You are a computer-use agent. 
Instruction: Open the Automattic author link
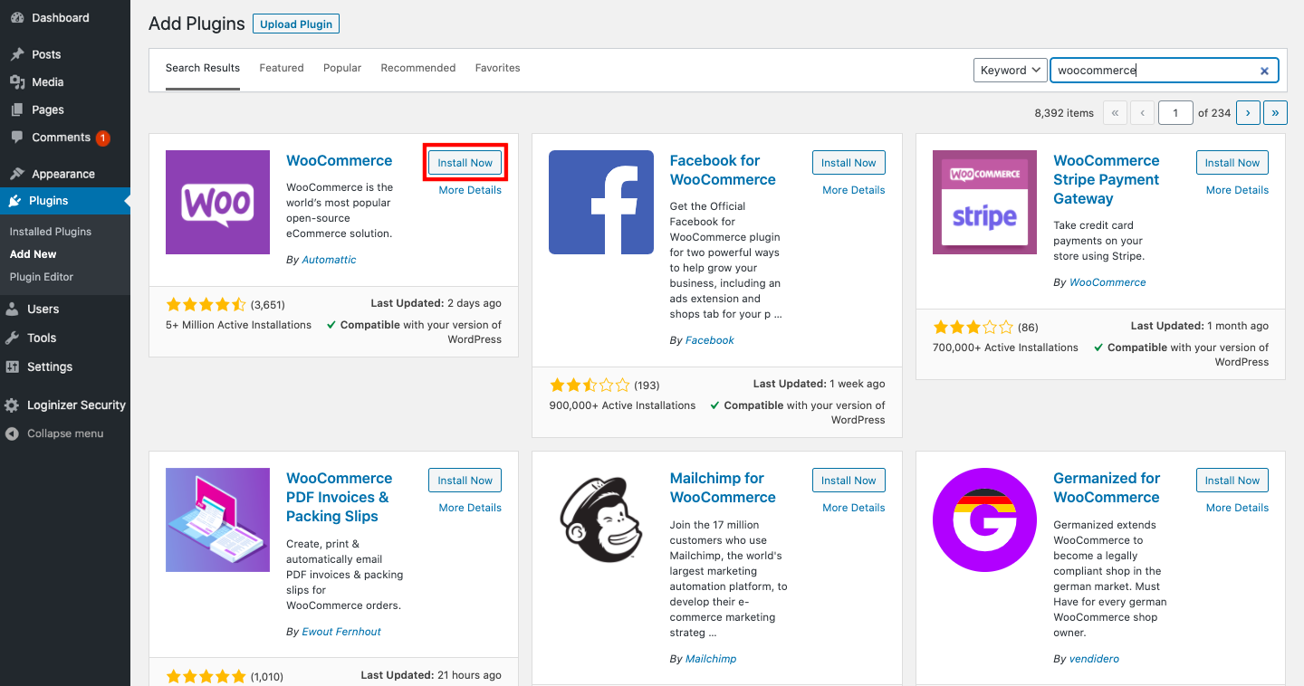click(329, 260)
